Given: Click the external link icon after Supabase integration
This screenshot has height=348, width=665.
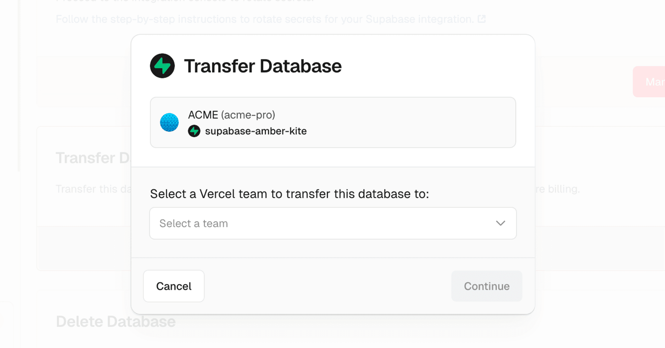Looking at the screenshot, I should [x=482, y=19].
